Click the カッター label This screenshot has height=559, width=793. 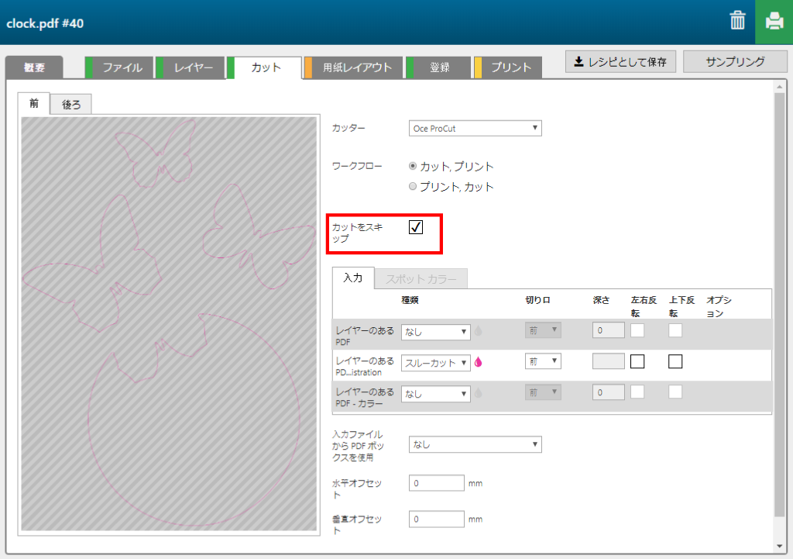click(x=348, y=128)
